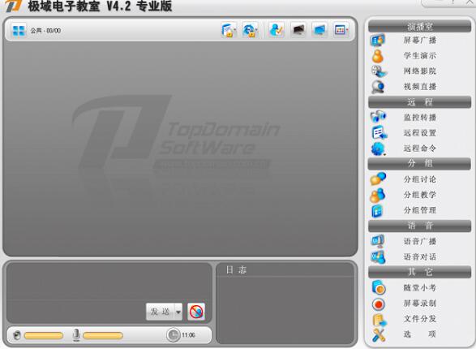Expand the 发送 dropdown arrow
Image resolution: width=476 pixels, height=349 pixels.
(178, 312)
